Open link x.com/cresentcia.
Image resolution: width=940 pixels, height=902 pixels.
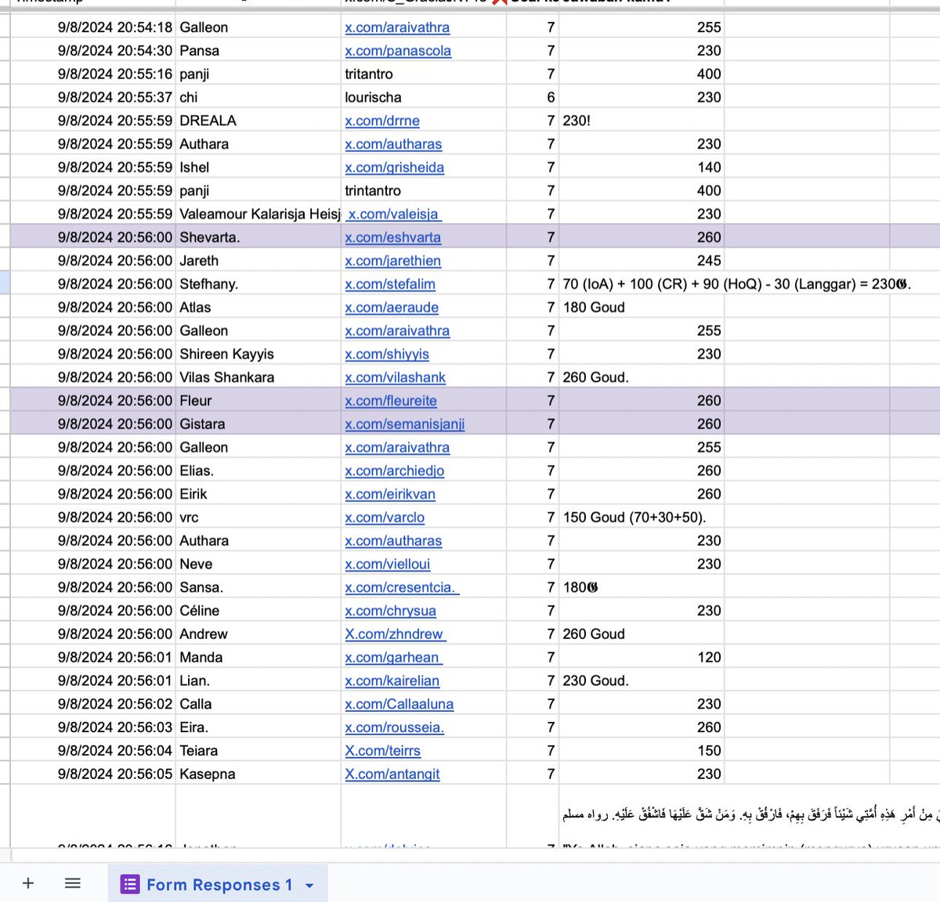click(x=402, y=587)
